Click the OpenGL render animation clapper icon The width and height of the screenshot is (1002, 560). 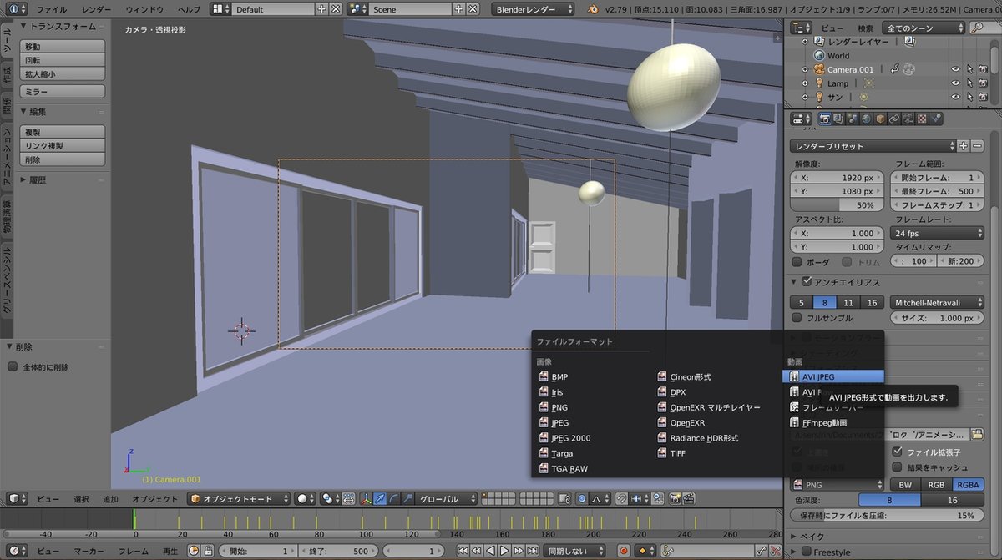coord(688,498)
